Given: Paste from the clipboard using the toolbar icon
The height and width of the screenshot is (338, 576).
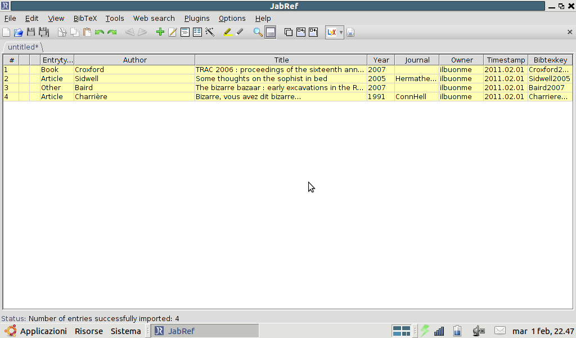Looking at the screenshot, I should pyautogui.click(x=87, y=32).
